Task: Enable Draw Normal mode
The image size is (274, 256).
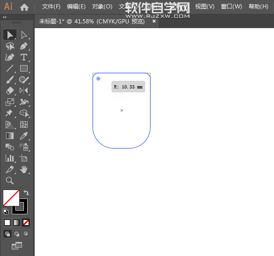Action: (x=7, y=234)
